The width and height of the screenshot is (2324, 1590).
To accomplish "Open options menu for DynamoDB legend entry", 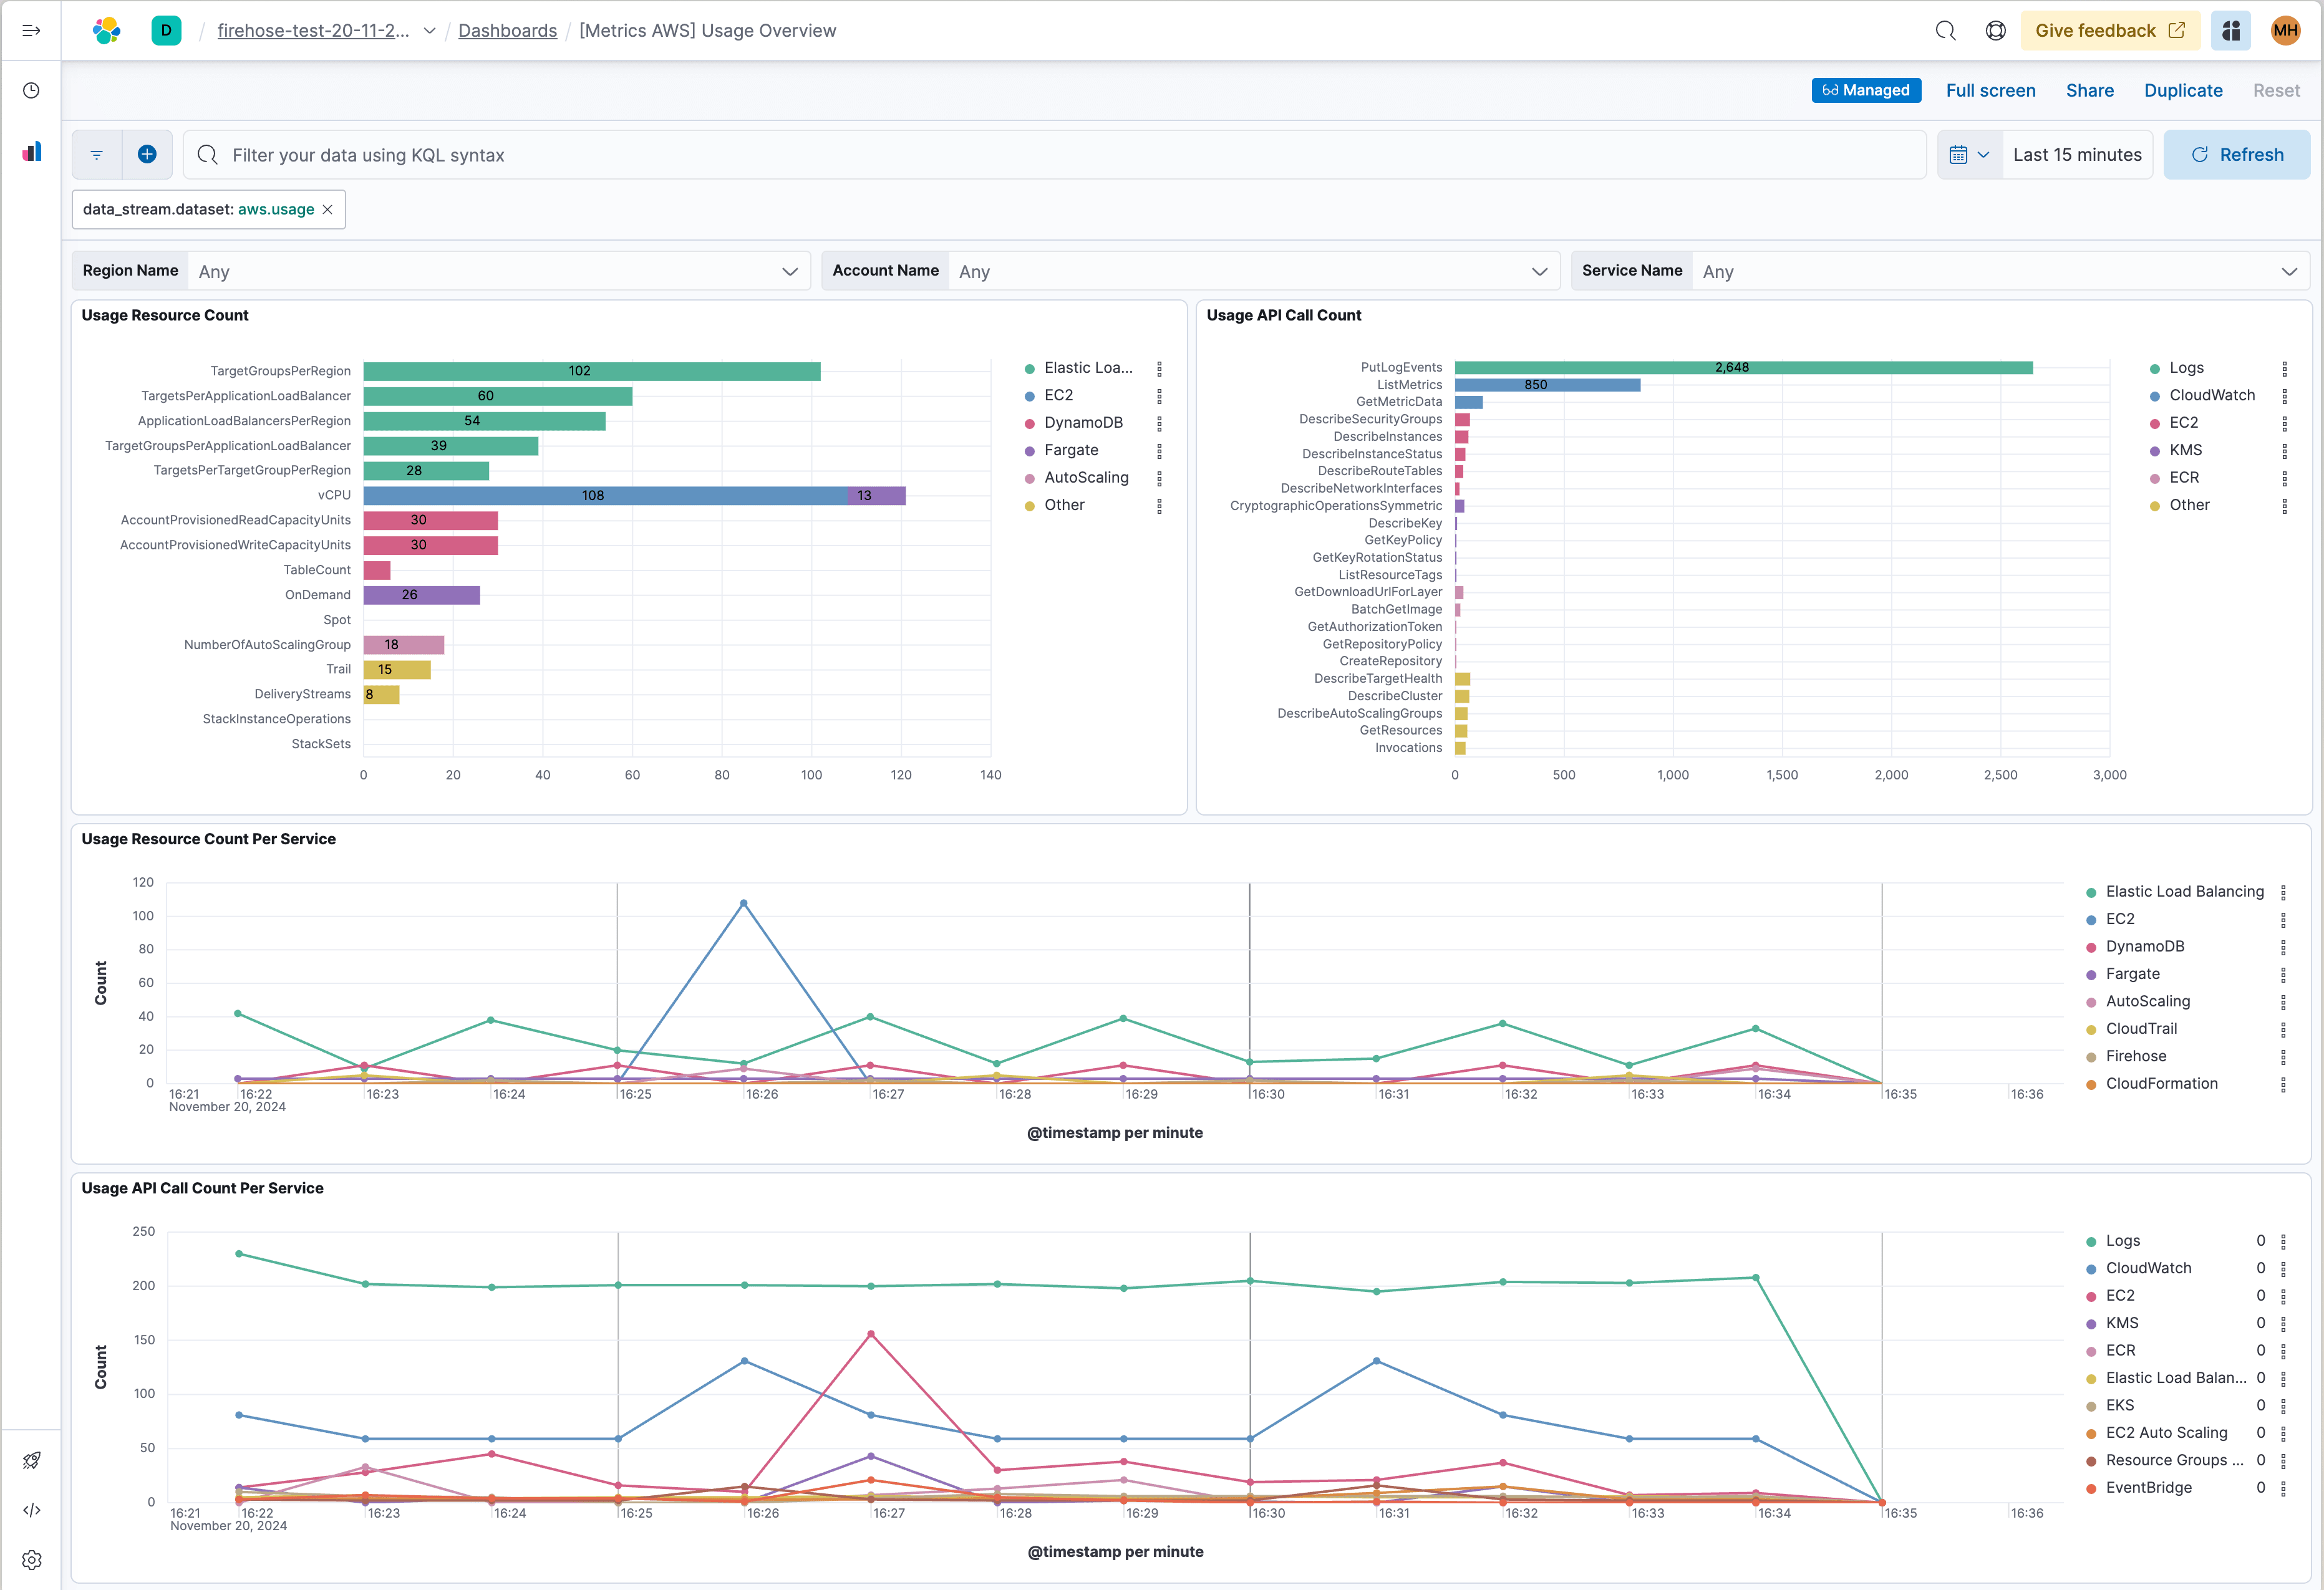I will pyautogui.click(x=1160, y=422).
